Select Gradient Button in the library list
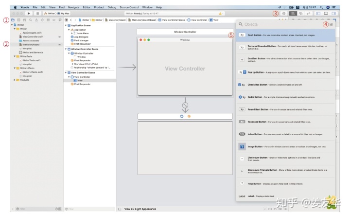Screen dimensions: 350x217 (285, 60)
